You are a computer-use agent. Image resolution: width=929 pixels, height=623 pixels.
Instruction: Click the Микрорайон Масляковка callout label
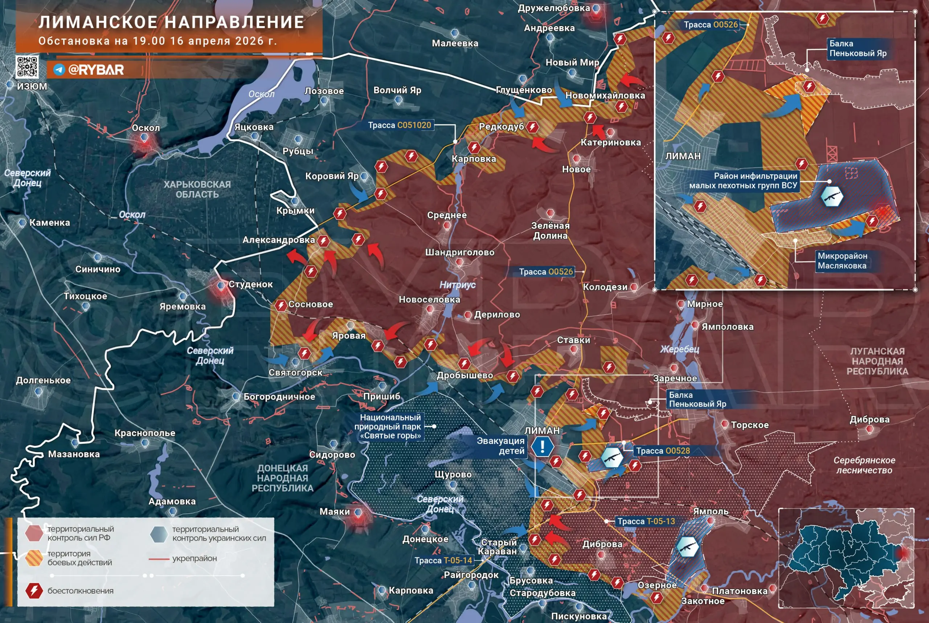842,261
